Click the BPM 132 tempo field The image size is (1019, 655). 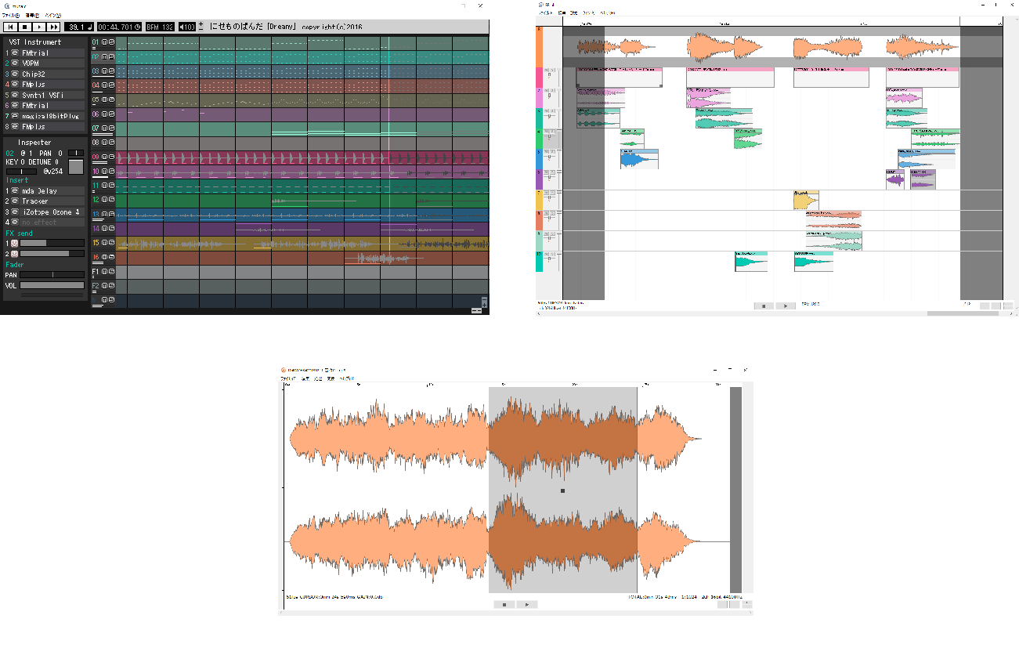[160, 27]
